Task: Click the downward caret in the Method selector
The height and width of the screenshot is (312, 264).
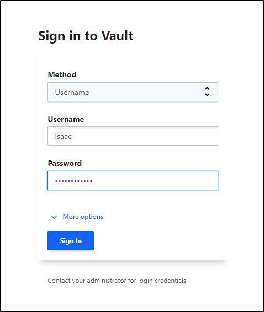Action: pyautogui.click(x=207, y=95)
